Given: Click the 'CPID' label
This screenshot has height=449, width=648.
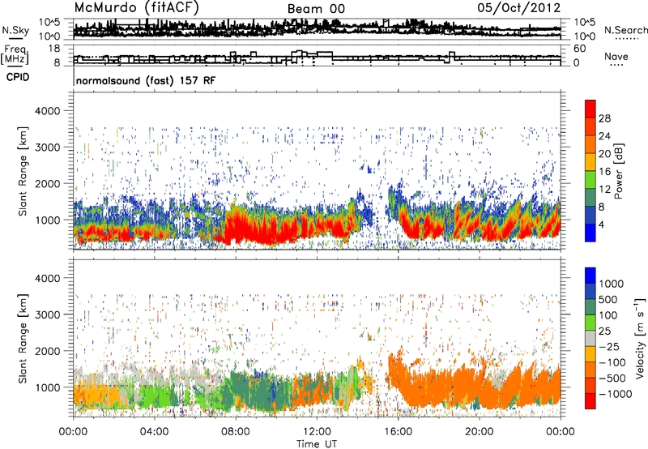Looking at the screenshot, I should pyautogui.click(x=18, y=77).
